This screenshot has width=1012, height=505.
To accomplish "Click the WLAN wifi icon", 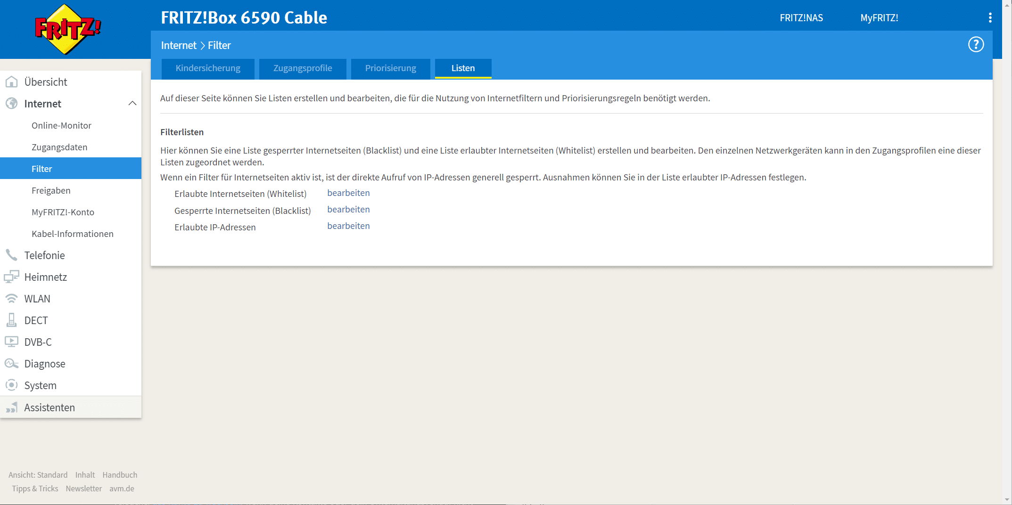I will coord(11,299).
